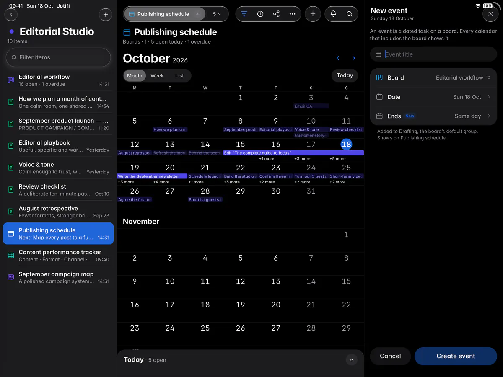Expand the Today 5 open panel
Image resolution: width=503 pixels, height=377 pixels.
tap(351, 360)
